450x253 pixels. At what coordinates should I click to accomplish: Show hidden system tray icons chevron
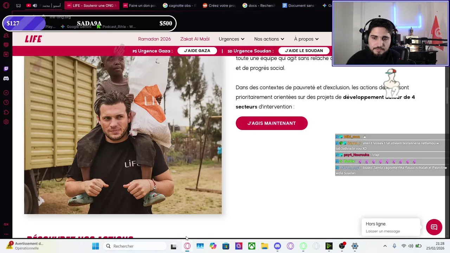385,246
